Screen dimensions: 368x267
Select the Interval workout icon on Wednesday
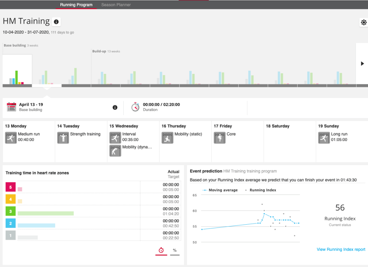click(x=115, y=138)
